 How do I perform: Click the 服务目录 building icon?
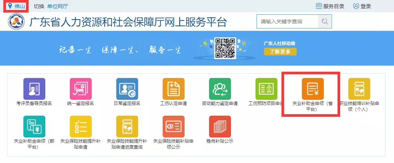coord(319,6)
